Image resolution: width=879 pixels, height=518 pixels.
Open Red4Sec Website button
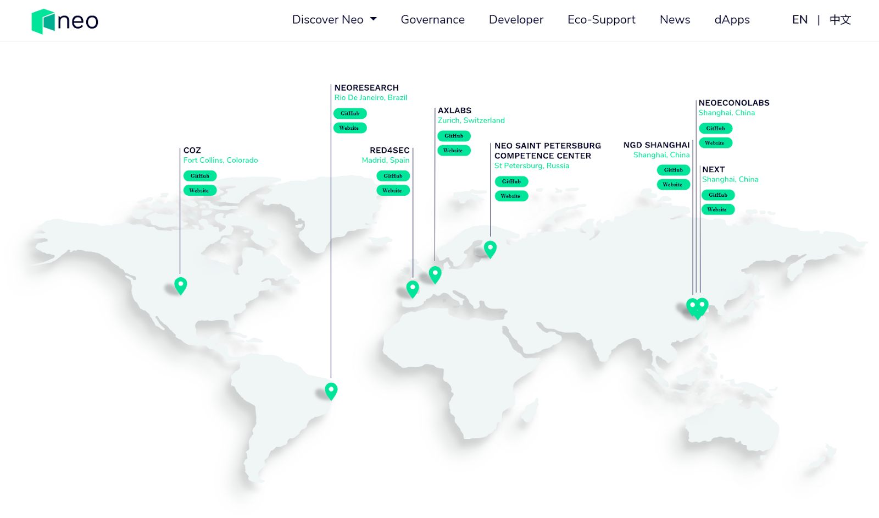tap(393, 190)
